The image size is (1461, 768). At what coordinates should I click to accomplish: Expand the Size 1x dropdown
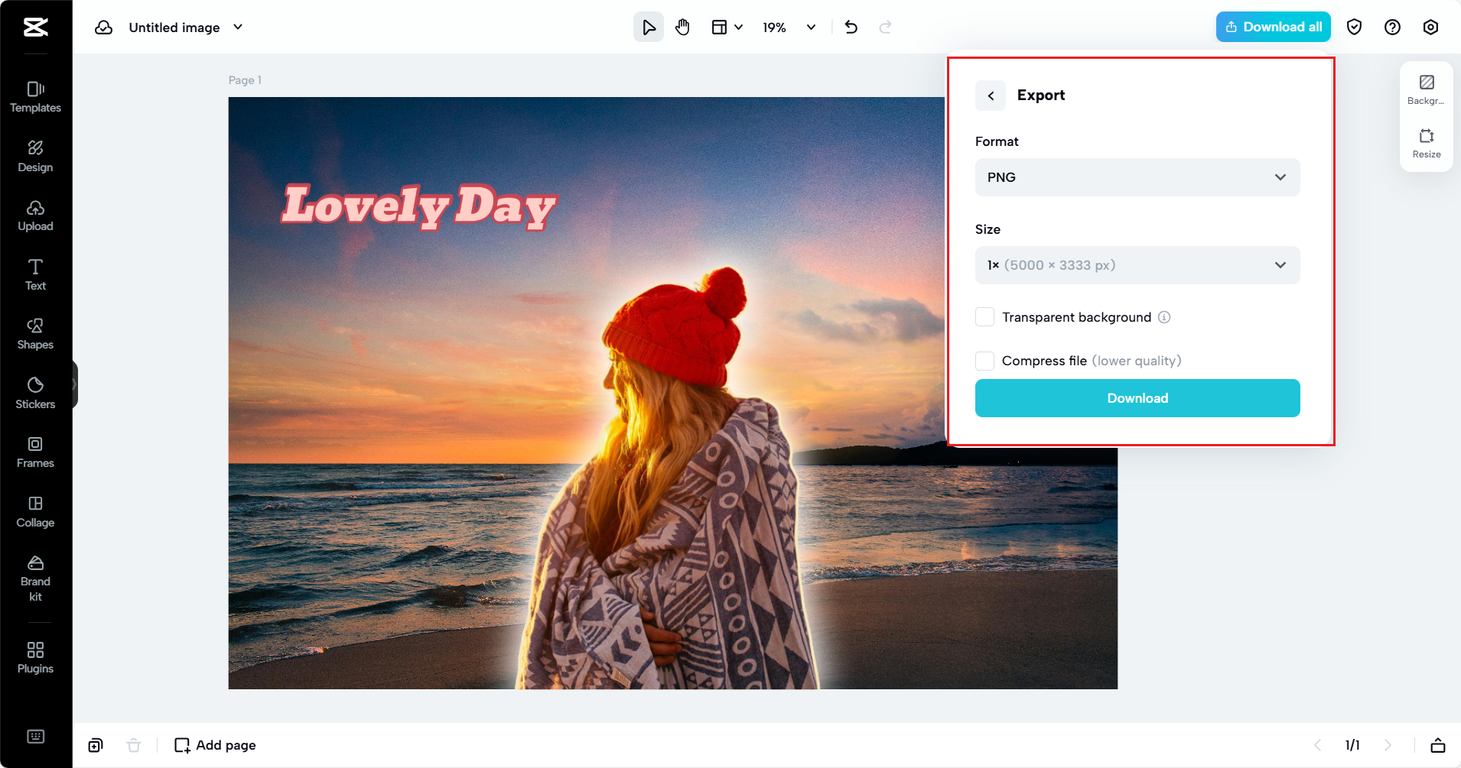click(x=1137, y=265)
